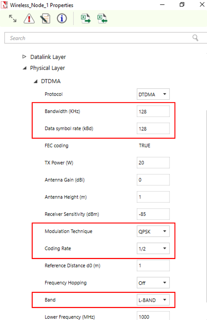
Task: Click the Excel import icon
Action: [x=102, y=19]
